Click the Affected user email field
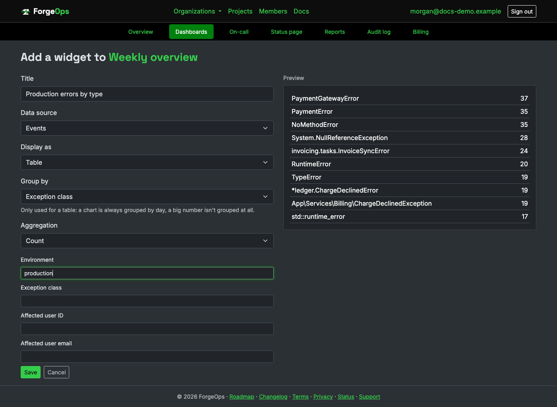 pyautogui.click(x=147, y=356)
